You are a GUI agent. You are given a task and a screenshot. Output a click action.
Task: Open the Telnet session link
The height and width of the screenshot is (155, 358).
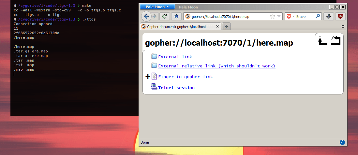tap(176, 88)
